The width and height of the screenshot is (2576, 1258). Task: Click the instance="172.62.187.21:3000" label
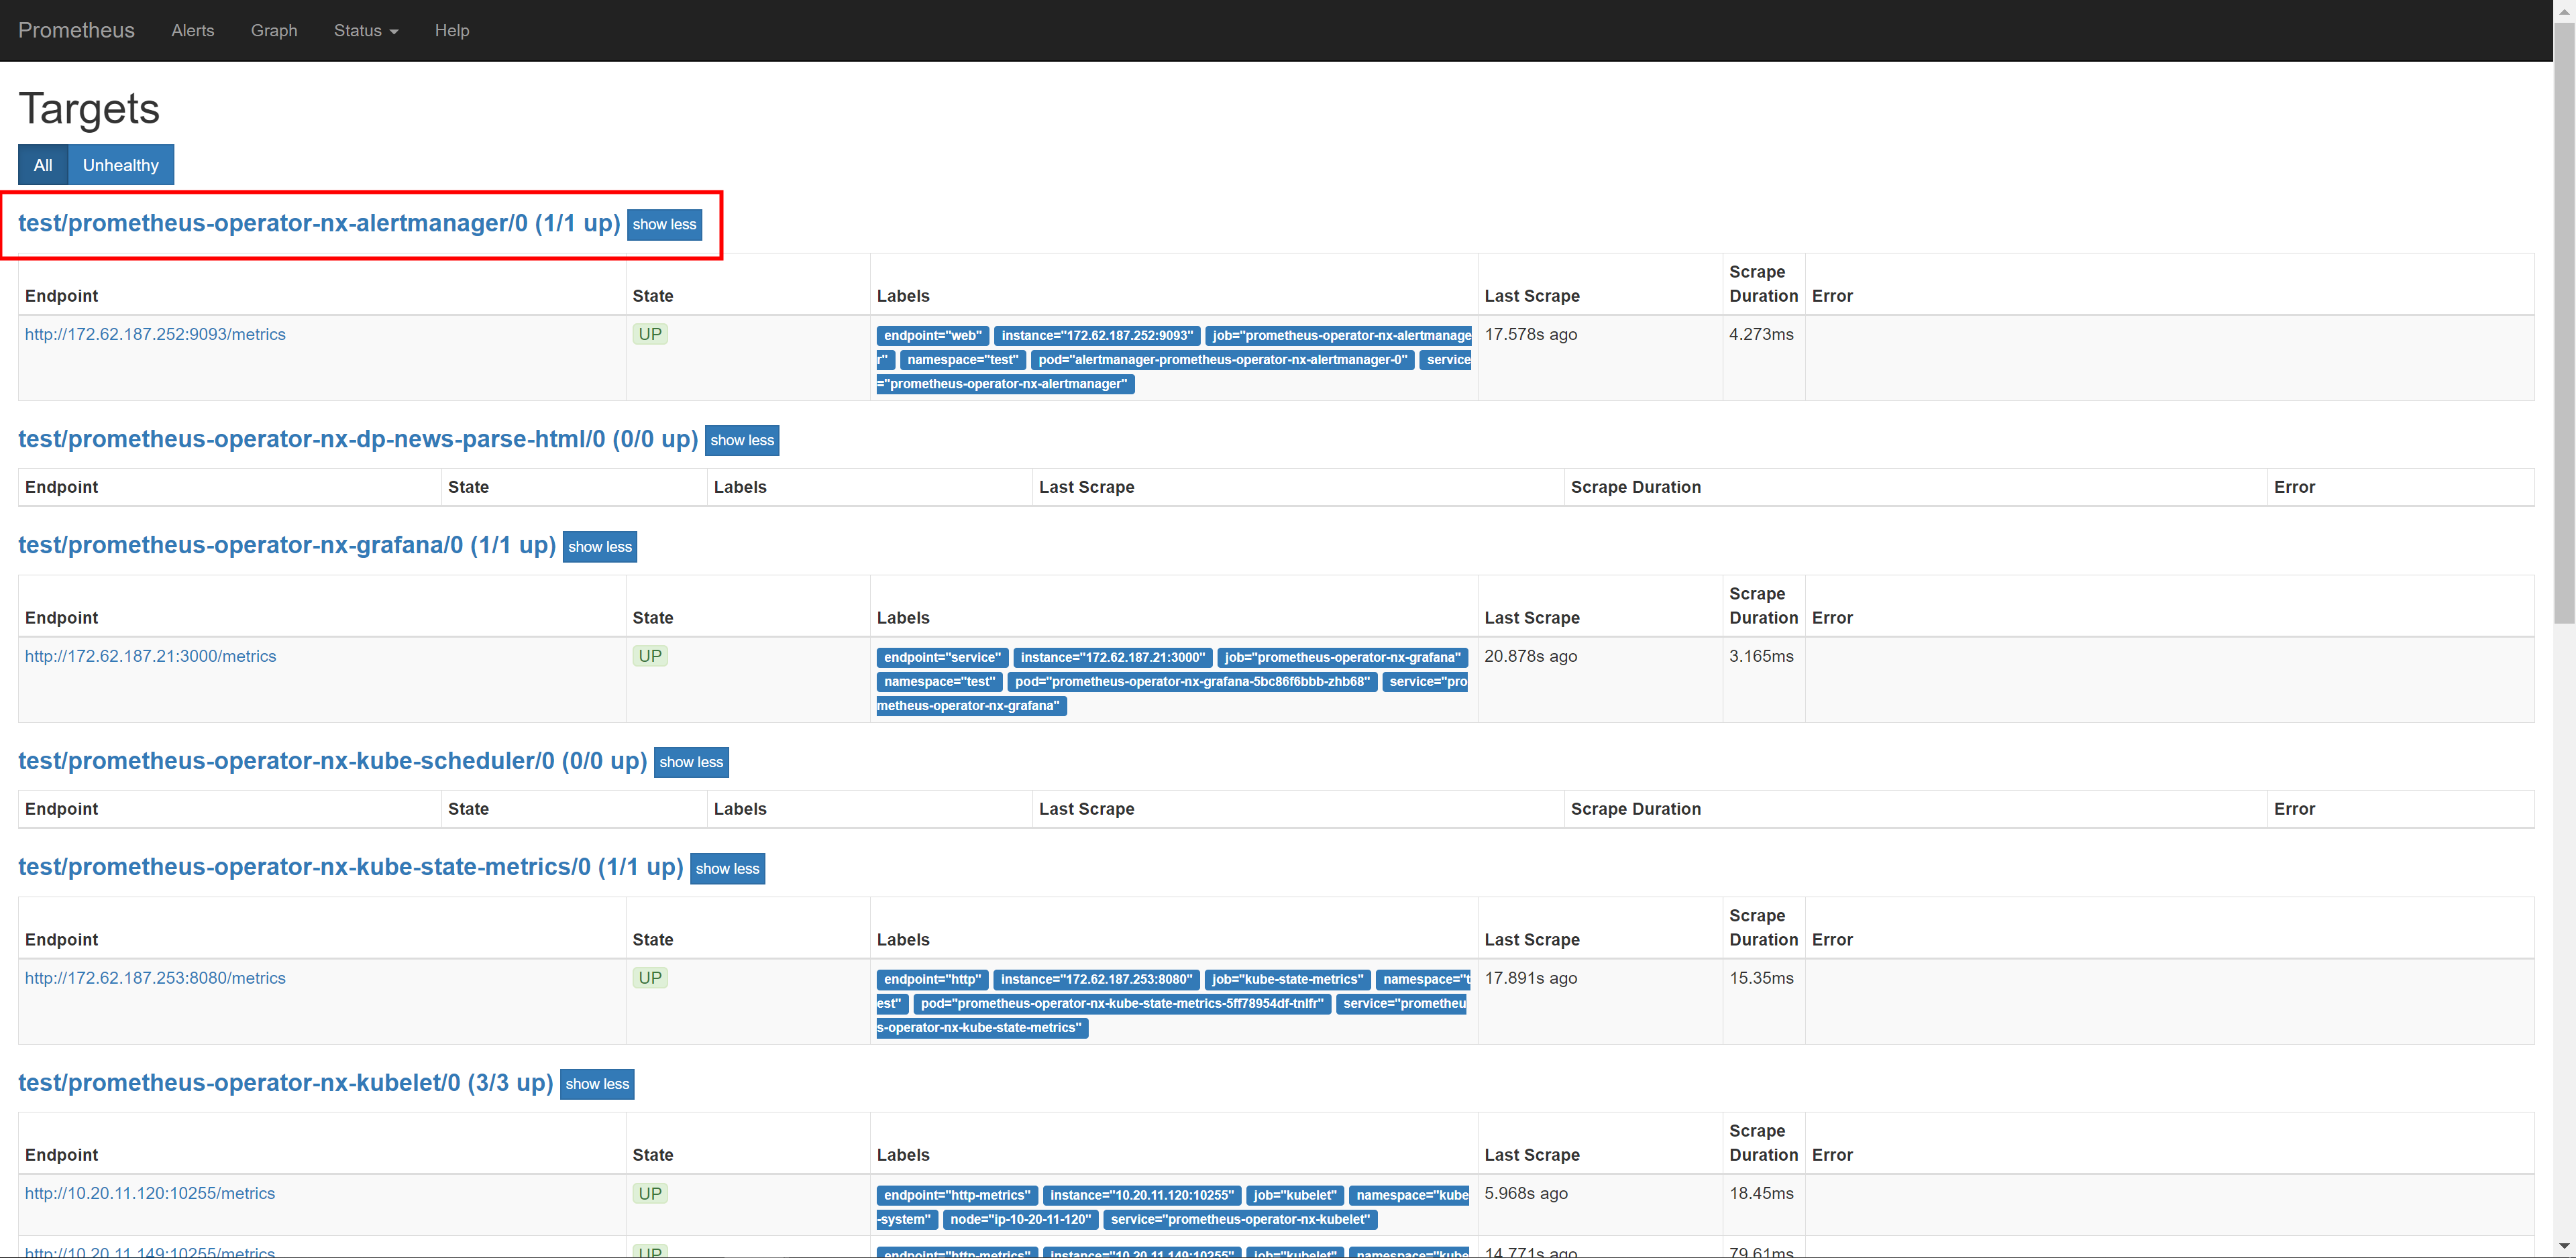(1112, 658)
